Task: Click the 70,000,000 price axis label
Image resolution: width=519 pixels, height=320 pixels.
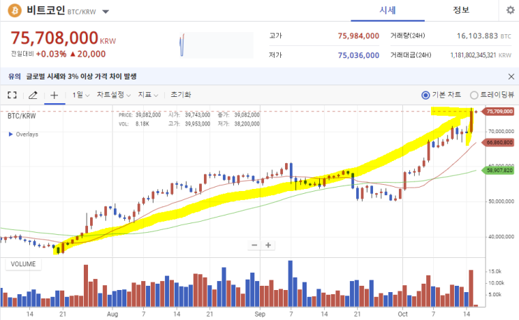Action: [501, 131]
